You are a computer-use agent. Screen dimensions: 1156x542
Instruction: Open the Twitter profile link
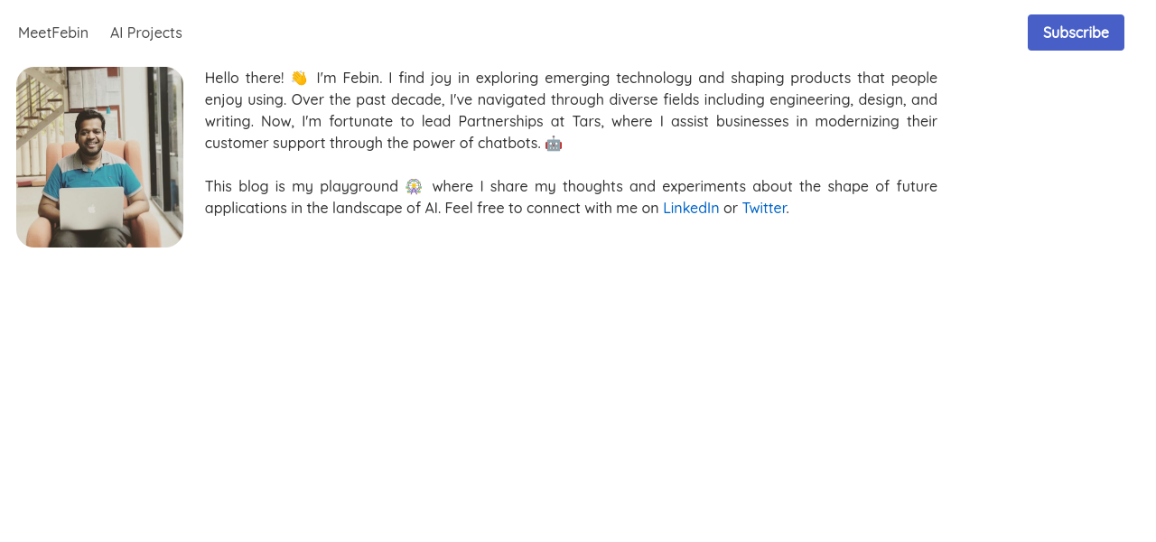[764, 208]
